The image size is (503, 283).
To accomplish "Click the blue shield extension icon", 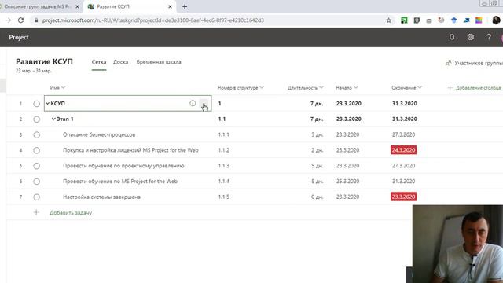I will click(x=453, y=20).
